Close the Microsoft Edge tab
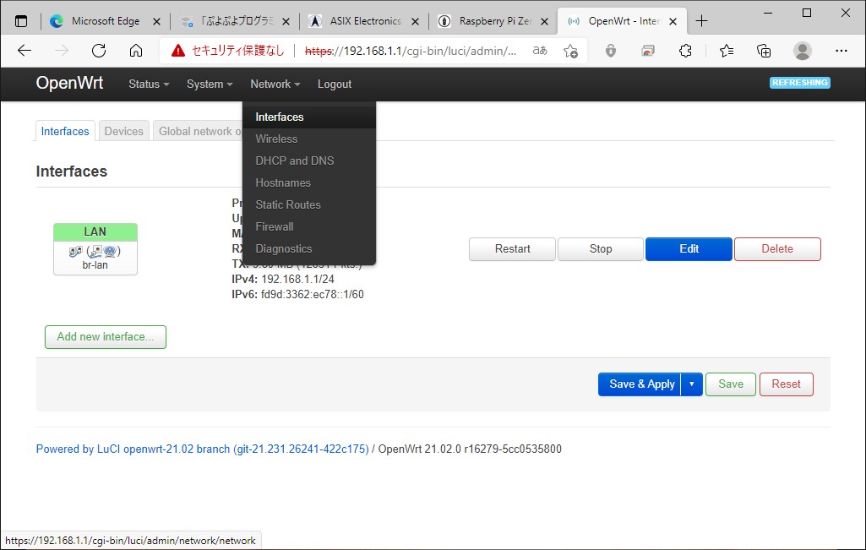Image resolution: width=866 pixels, height=550 pixels. pos(157,21)
